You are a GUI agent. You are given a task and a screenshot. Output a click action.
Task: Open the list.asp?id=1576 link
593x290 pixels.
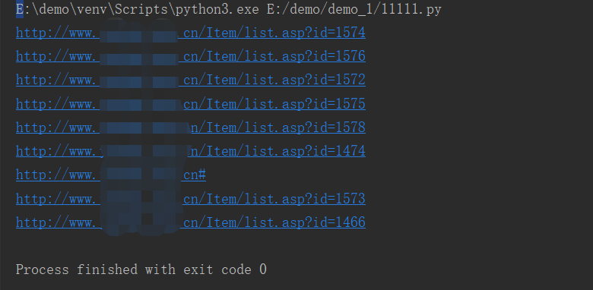click(x=191, y=56)
